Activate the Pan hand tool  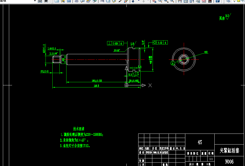coord(154,1)
